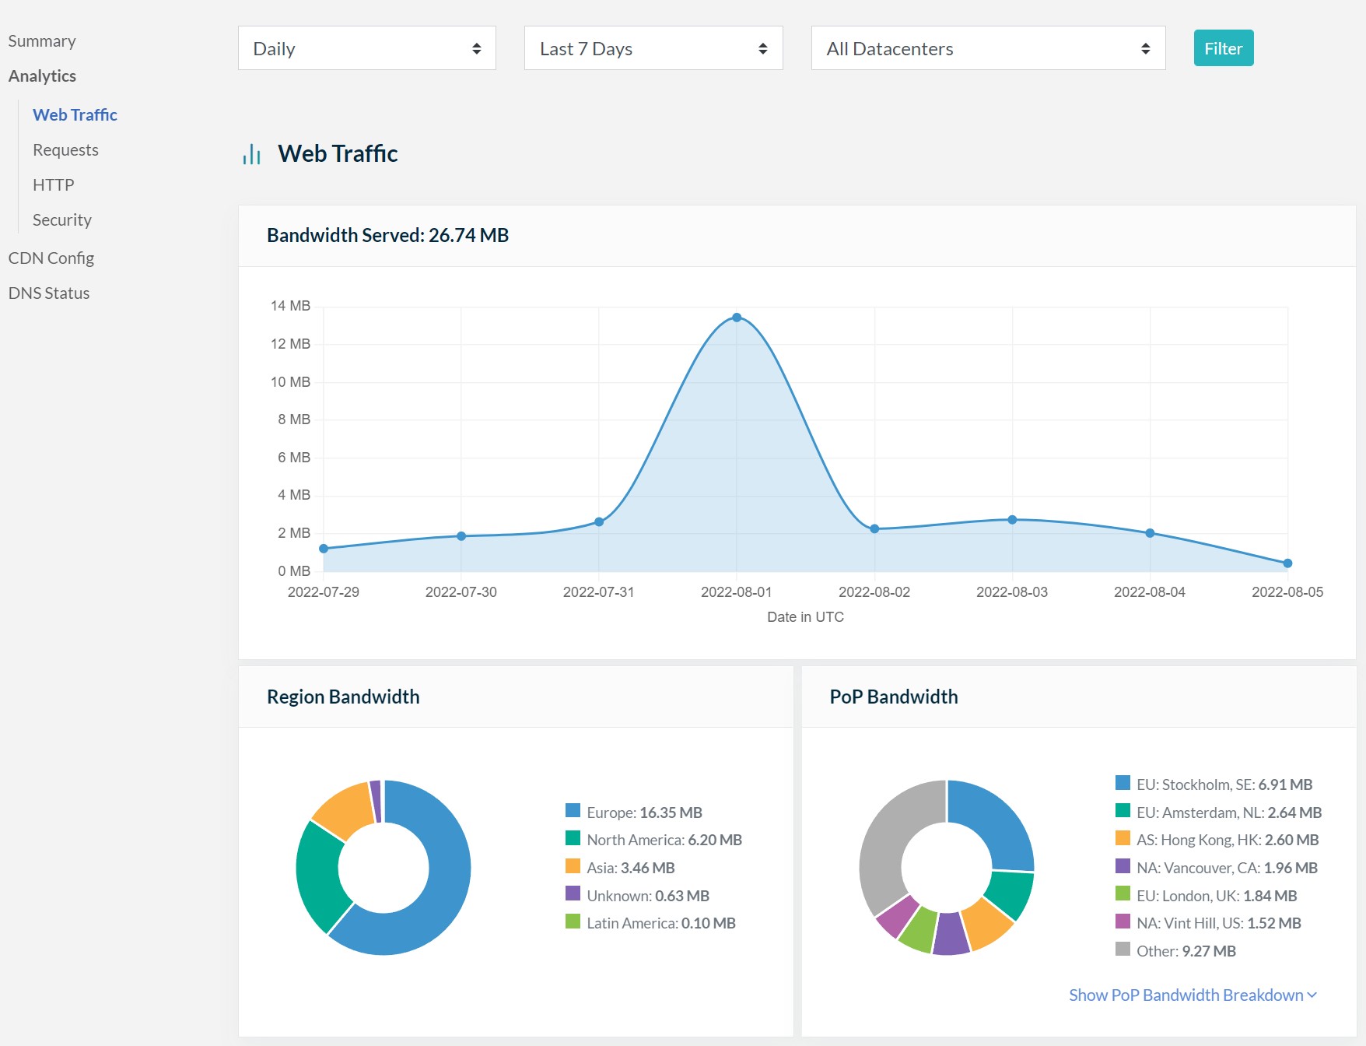Screen dimensions: 1366x1046
Task: Open CDN Config page
Action: click(x=51, y=258)
